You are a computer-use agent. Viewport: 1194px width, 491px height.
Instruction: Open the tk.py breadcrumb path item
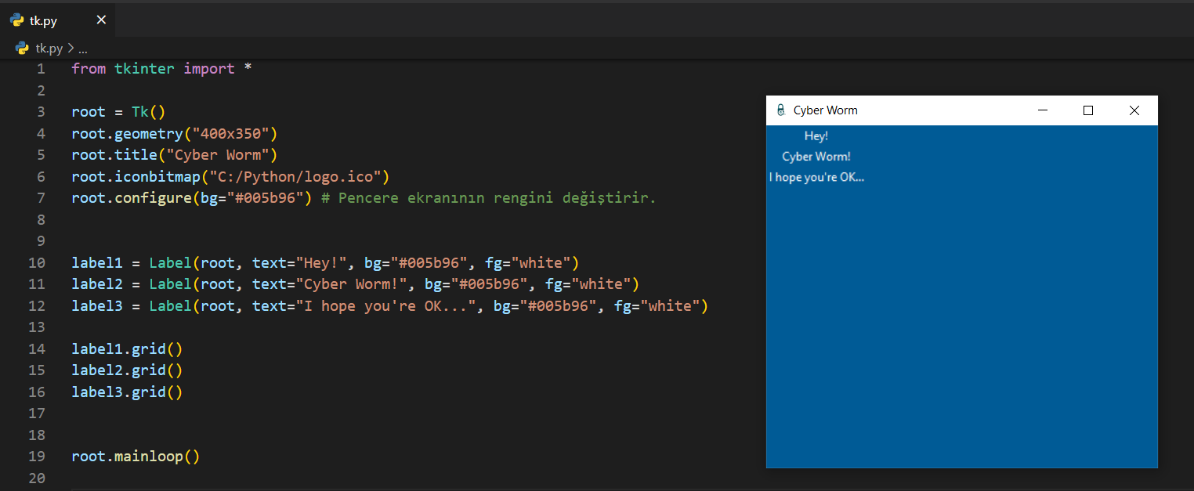coord(49,49)
